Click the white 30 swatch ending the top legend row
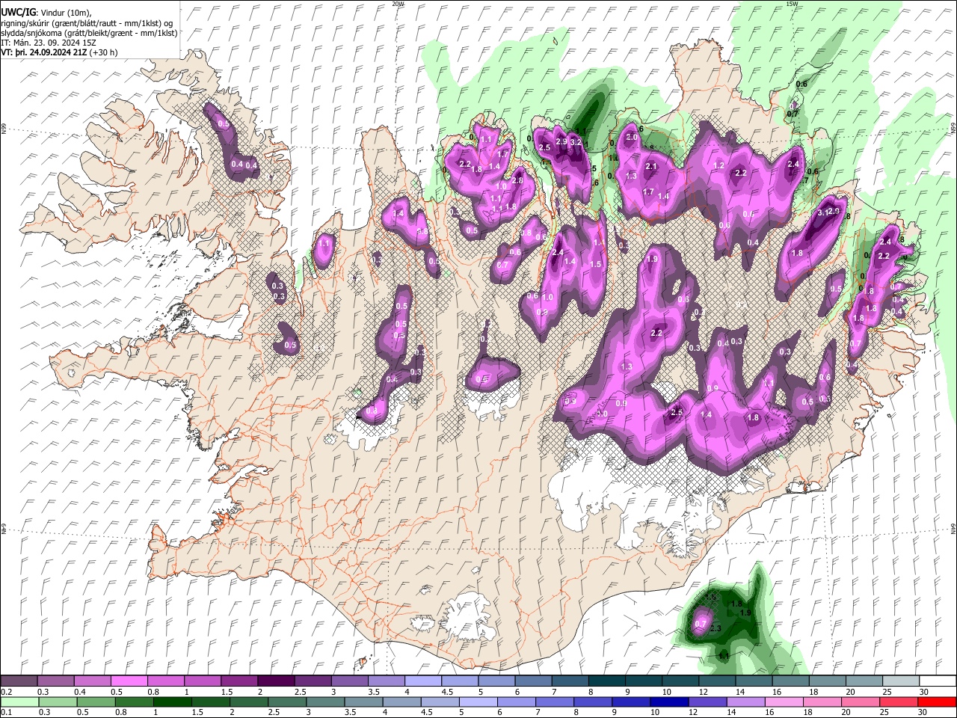 [x=938, y=681]
